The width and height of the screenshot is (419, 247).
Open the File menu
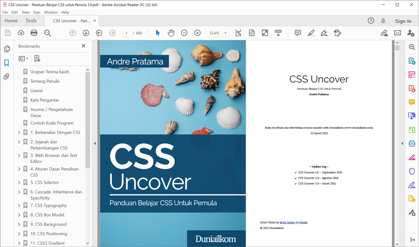coord(5,12)
